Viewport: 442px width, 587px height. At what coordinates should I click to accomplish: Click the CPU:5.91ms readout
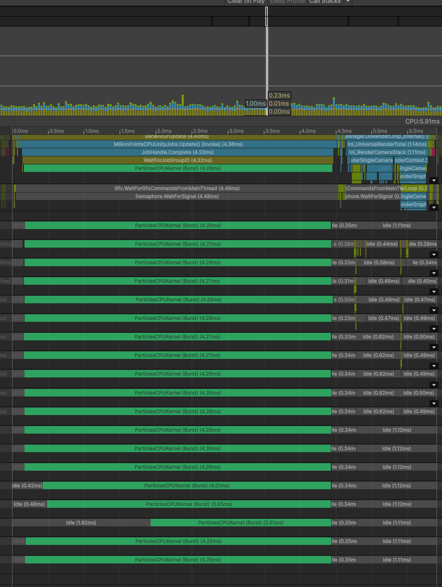coord(422,121)
